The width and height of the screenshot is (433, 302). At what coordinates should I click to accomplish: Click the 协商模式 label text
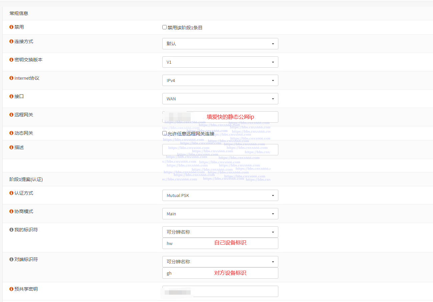click(x=24, y=211)
